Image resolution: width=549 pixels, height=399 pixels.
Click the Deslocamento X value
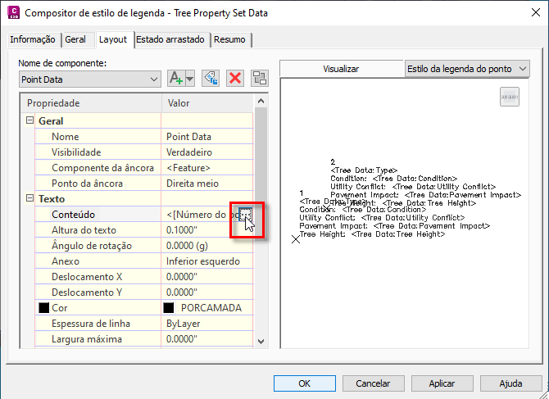pyautogui.click(x=207, y=277)
